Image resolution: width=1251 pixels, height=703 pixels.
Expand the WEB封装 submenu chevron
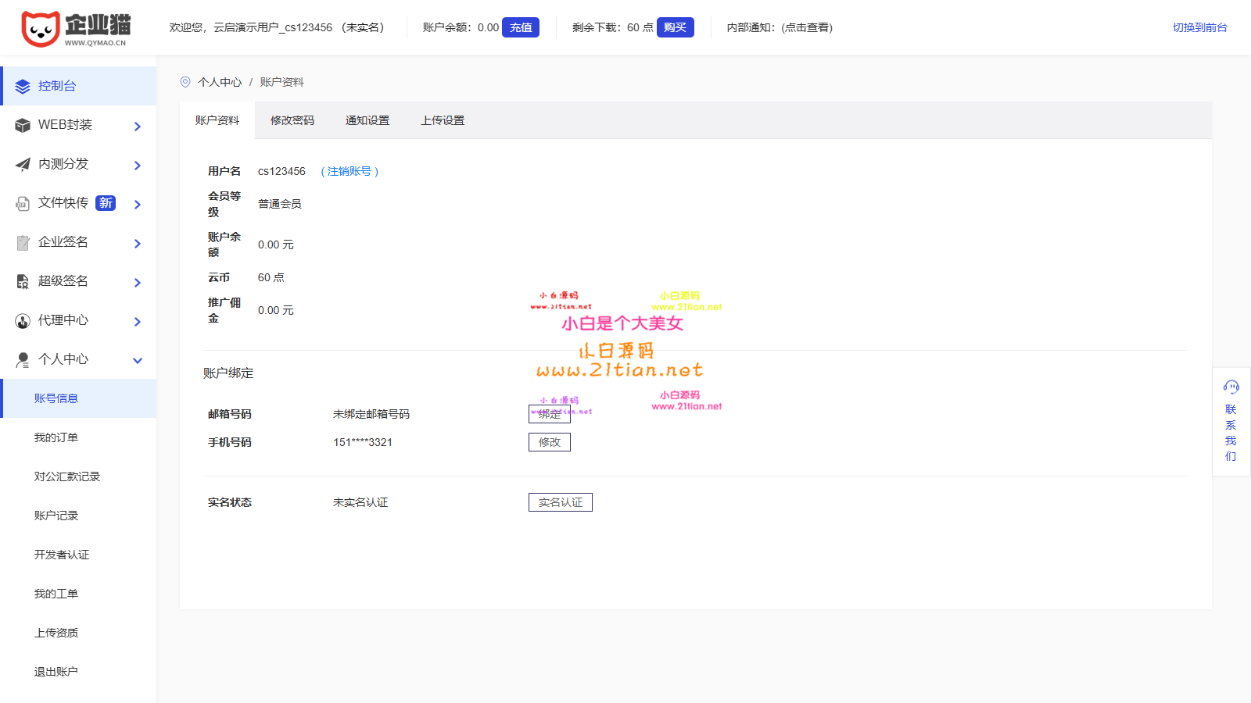[x=138, y=127]
